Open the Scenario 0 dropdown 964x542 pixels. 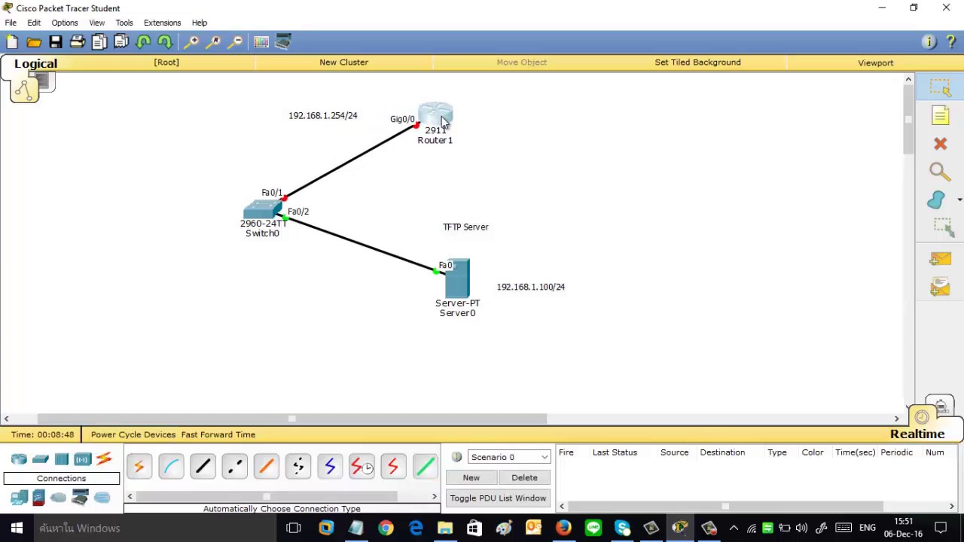coord(509,457)
